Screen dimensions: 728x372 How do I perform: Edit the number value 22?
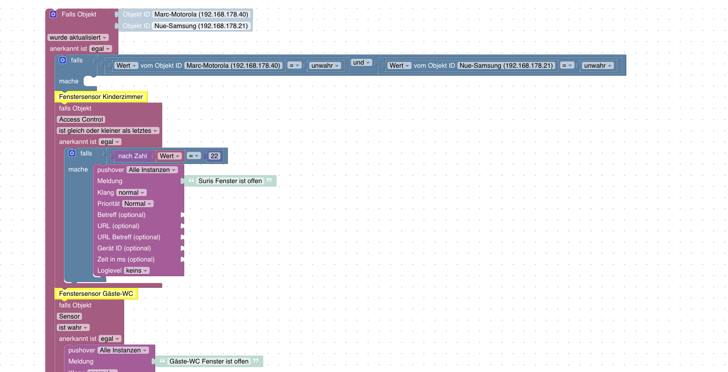pyautogui.click(x=214, y=156)
